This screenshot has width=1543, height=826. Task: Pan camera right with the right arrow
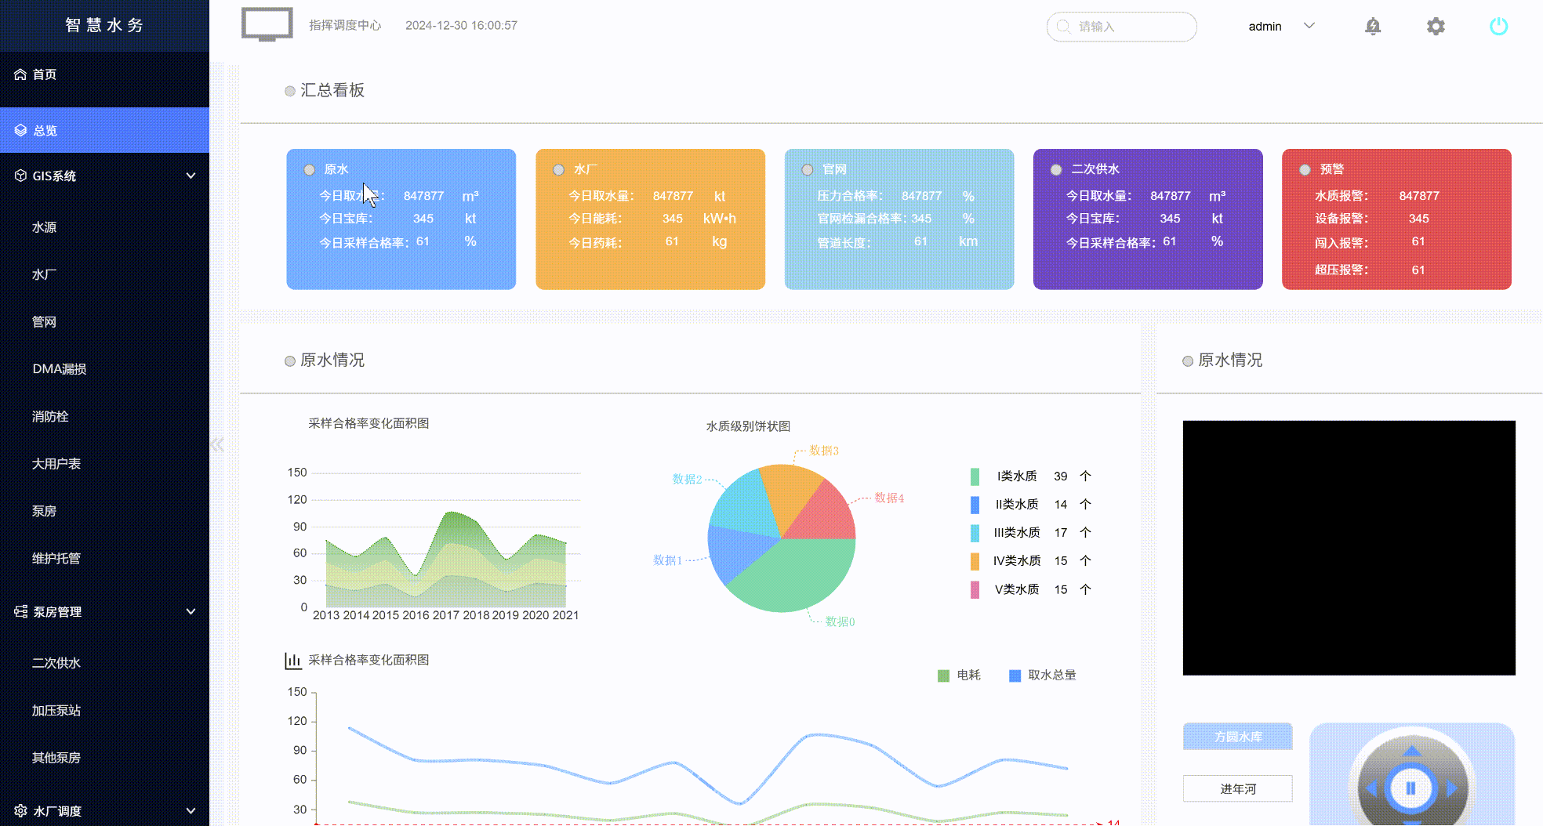pyautogui.click(x=1451, y=788)
